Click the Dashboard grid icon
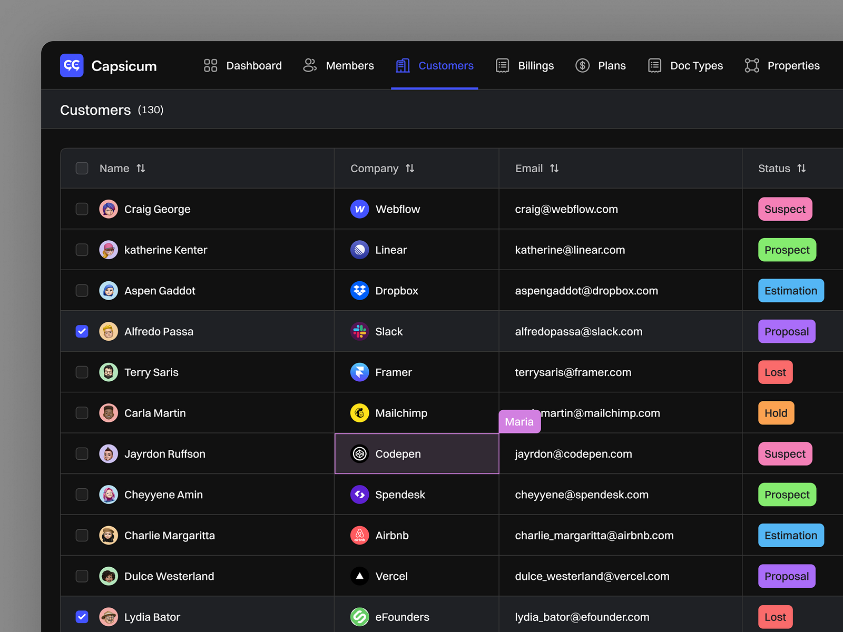 (x=210, y=65)
